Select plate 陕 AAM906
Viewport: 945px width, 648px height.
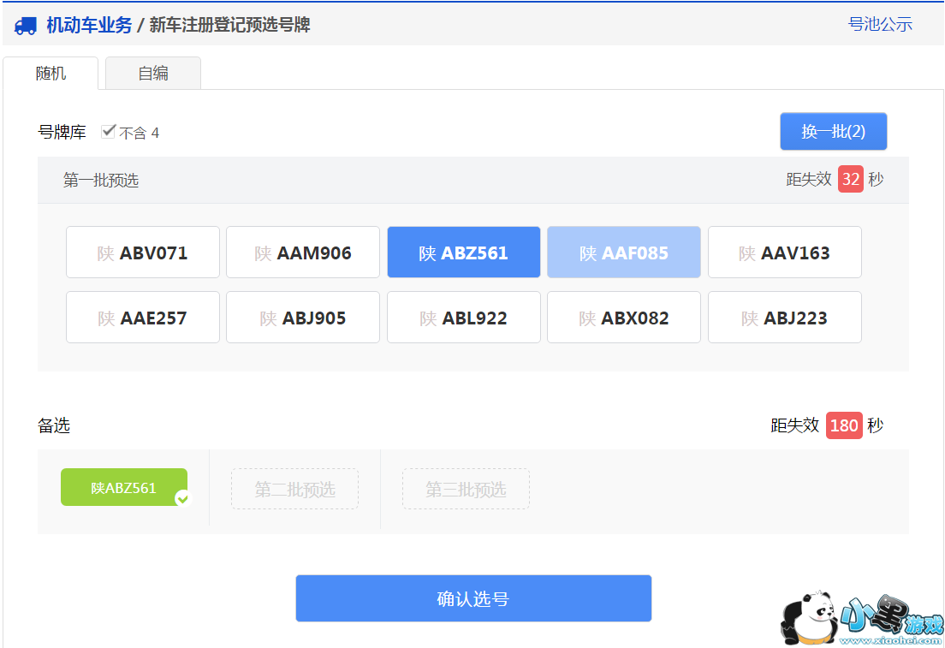coord(303,253)
